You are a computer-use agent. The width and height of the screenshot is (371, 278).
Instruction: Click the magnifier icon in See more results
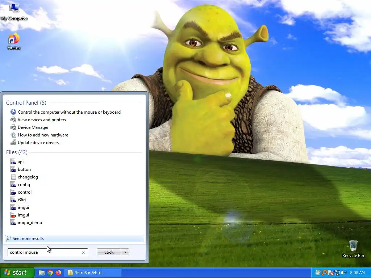(x=8, y=238)
